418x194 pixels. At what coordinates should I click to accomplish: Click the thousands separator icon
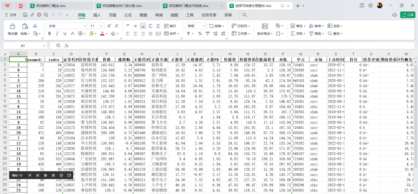click(208, 34)
